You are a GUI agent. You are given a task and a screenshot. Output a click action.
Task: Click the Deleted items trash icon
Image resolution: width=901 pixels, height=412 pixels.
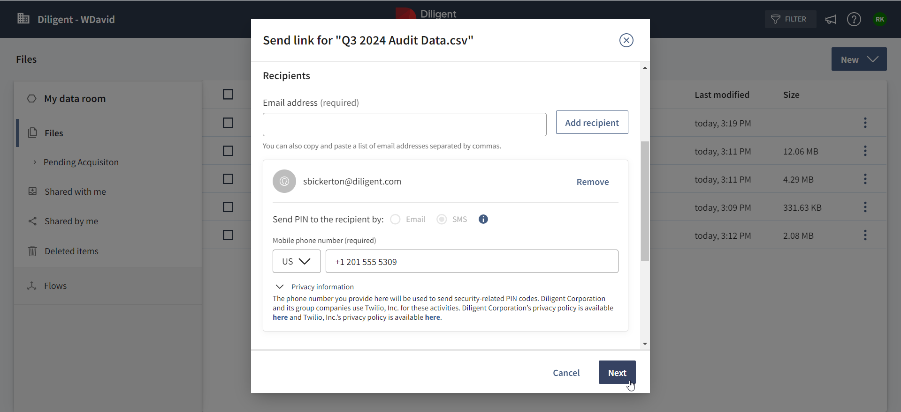pos(32,251)
